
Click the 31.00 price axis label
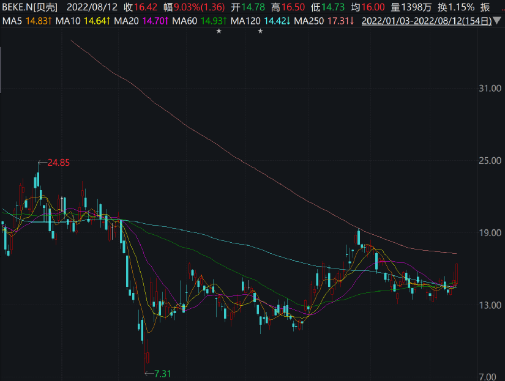pos(491,89)
